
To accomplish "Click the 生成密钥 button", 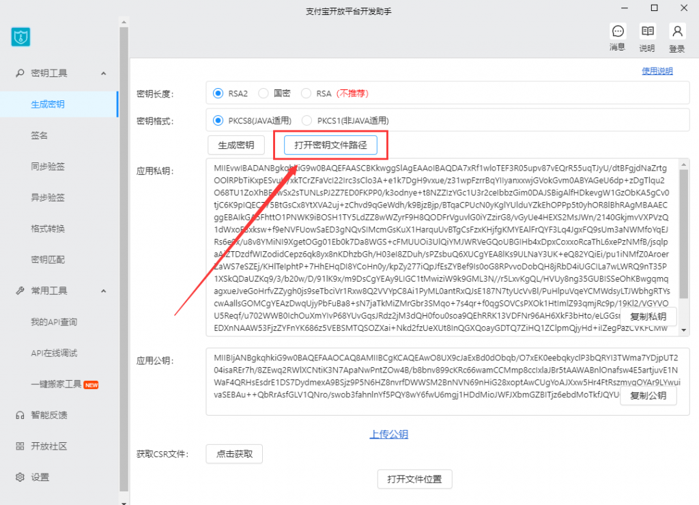I will pos(236,145).
